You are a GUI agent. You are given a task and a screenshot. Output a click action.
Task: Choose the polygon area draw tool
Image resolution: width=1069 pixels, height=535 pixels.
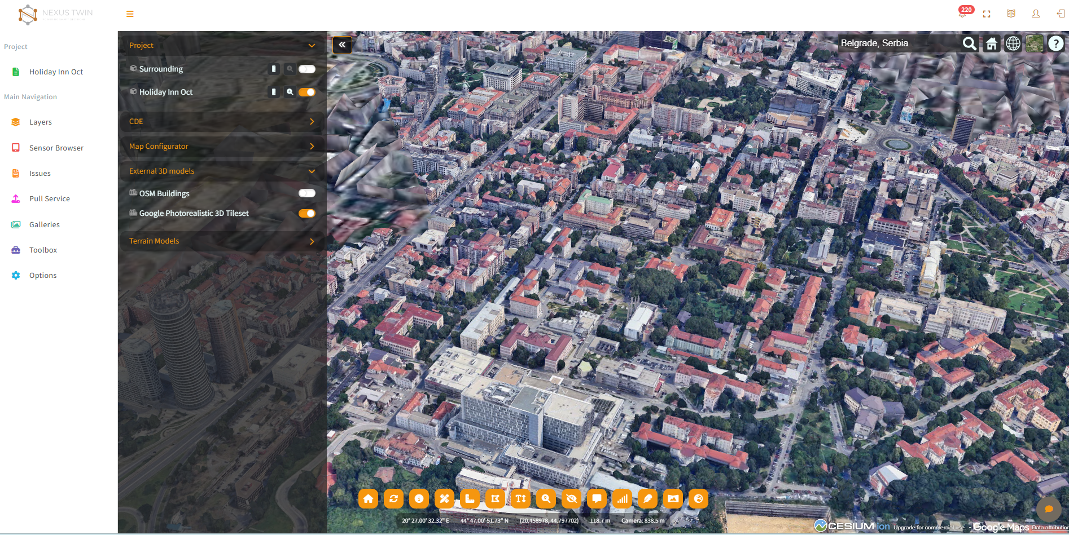[x=495, y=499]
